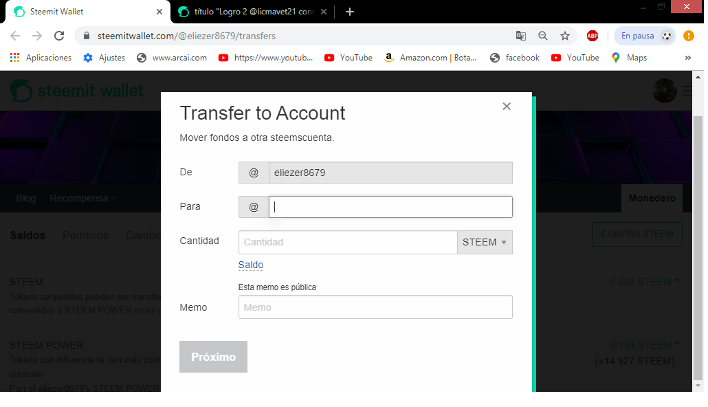This screenshot has width=708, height=407.
Task: Click the address bar URL
Action: [186, 36]
